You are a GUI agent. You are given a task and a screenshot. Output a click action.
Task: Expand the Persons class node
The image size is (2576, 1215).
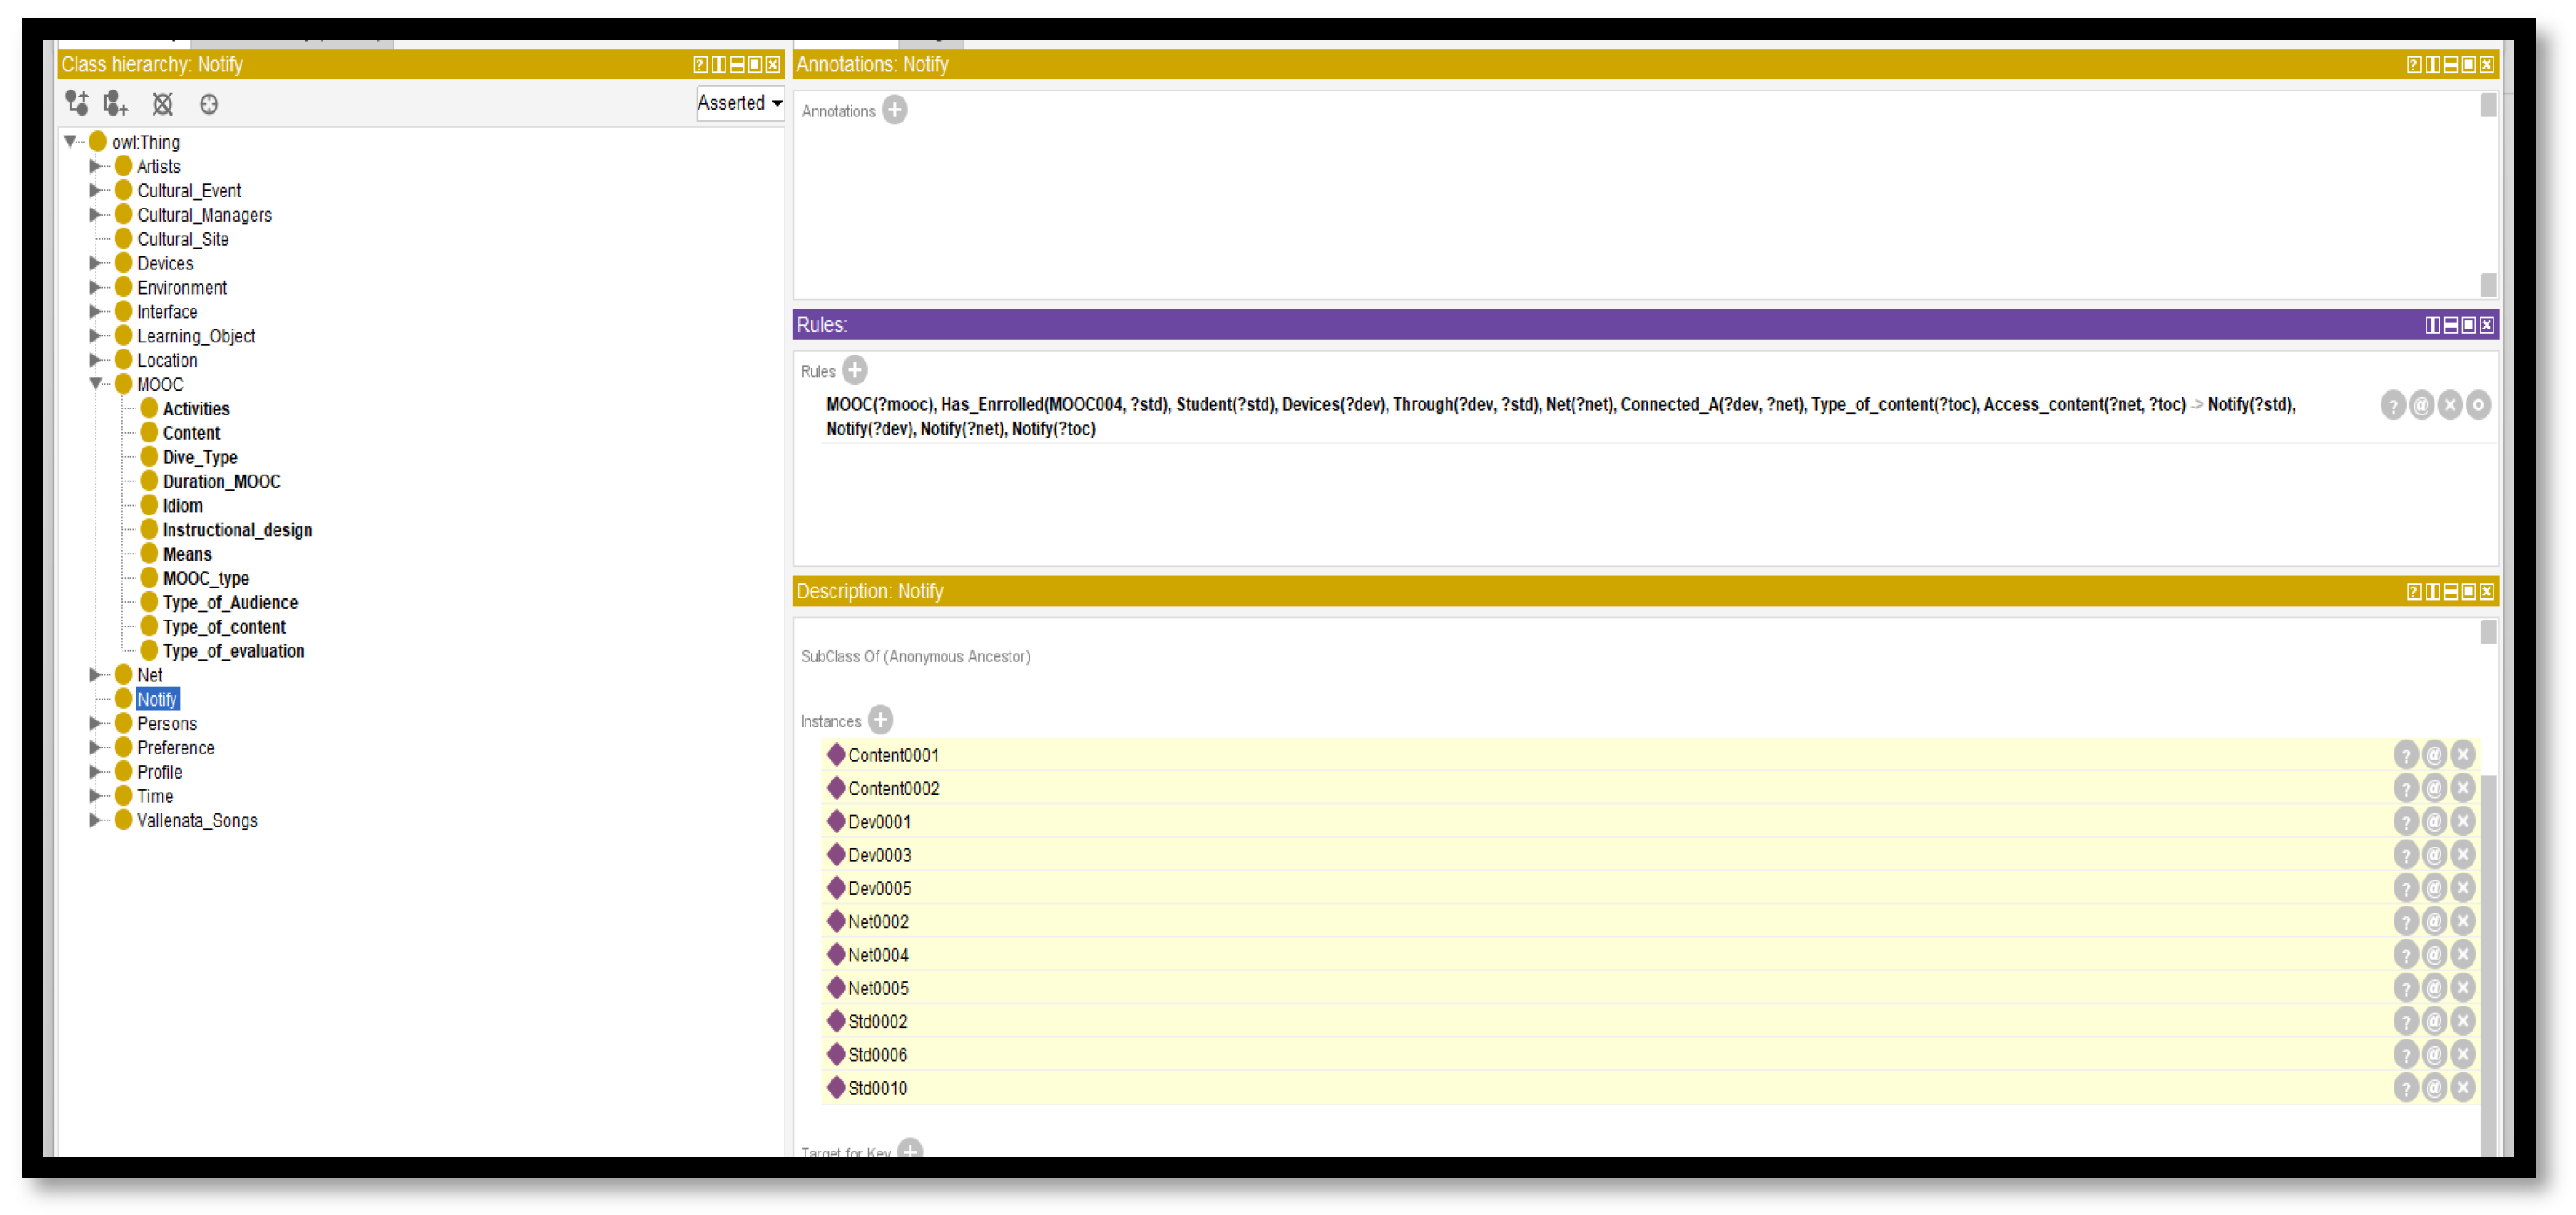96,723
